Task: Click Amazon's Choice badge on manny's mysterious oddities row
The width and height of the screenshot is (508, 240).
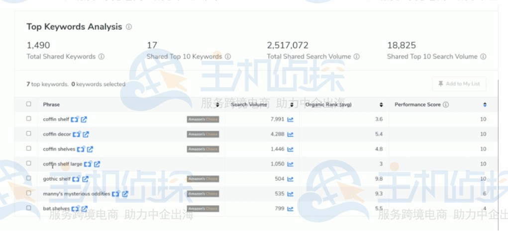Action: (x=203, y=194)
